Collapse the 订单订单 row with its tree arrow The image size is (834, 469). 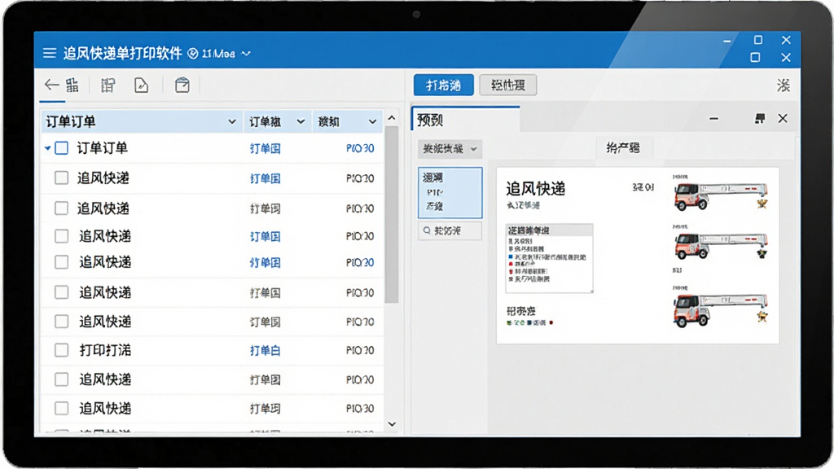[x=48, y=148]
